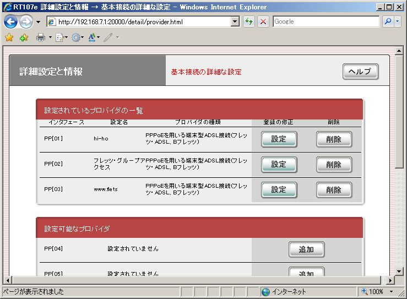The image size is (407, 299).
Task: Open the search provider options dropdown
Action: (x=398, y=21)
